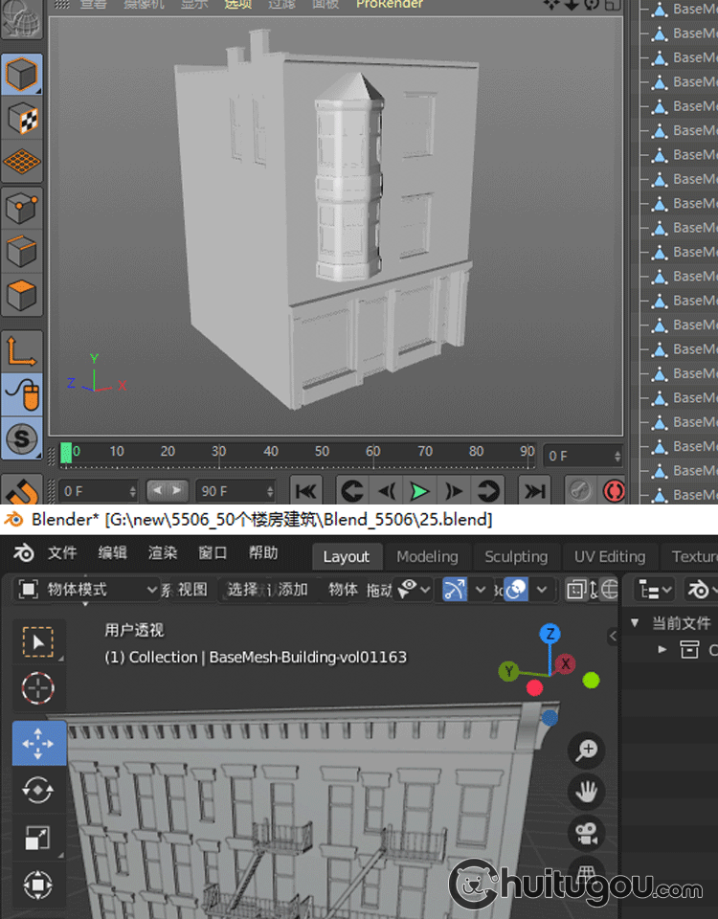Image resolution: width=718 pixels, height=919 pixels.
Task: Toggle the Blender viewport overlays button
Action: coord(517,589)
